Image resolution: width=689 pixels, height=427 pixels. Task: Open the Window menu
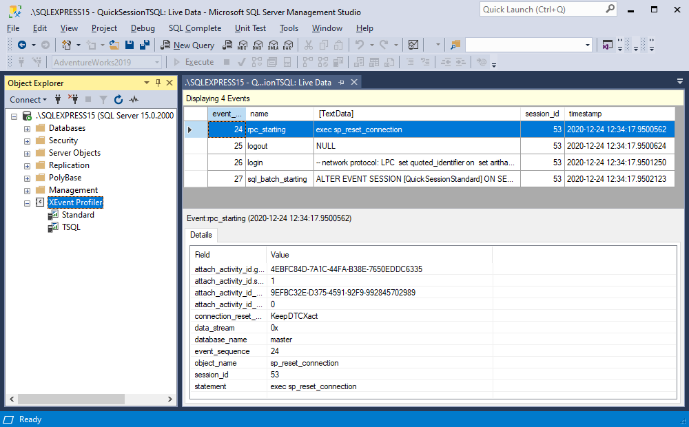pos(327,28)
